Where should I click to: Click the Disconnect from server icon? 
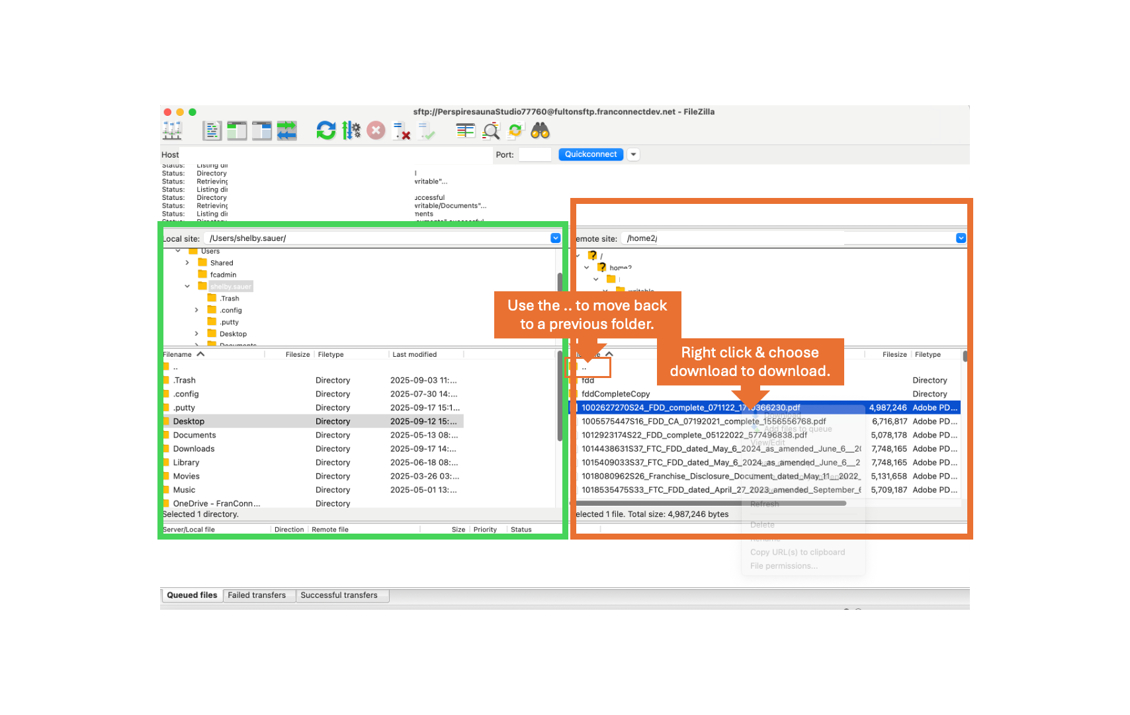point(401,130)
